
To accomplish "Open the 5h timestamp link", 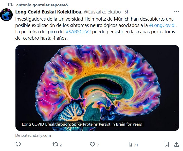I will pyautogui.click(x=127, y=12).
